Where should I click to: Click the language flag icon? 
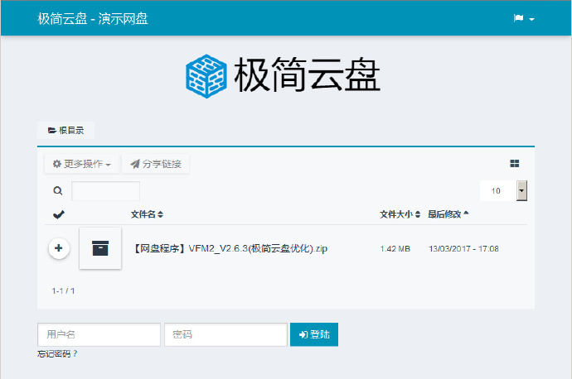(x=518, y=18)
